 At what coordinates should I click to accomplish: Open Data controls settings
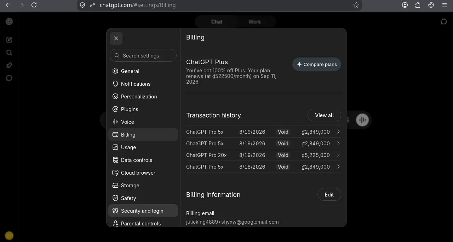pos(143,160)
